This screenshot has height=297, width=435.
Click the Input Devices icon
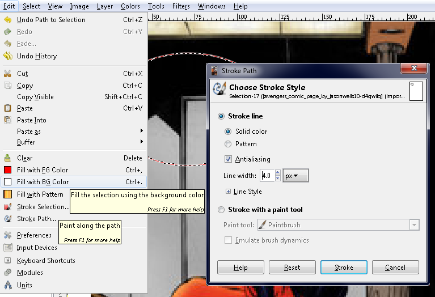click(8, 247)
